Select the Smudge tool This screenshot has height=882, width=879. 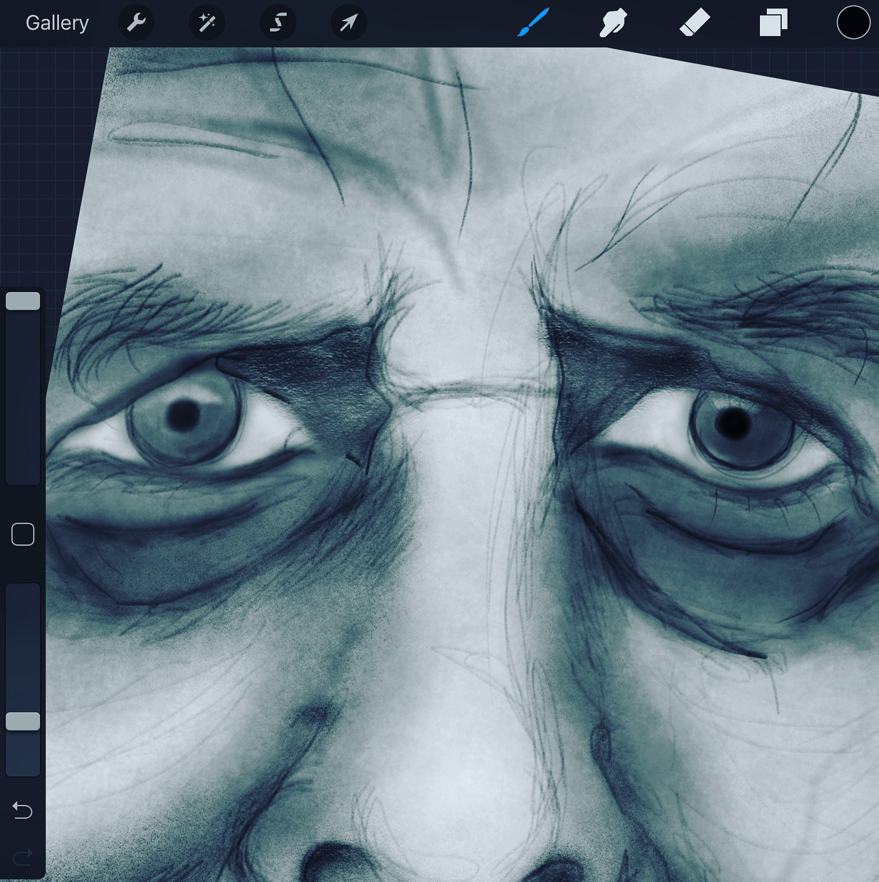[x=613, y=23]
